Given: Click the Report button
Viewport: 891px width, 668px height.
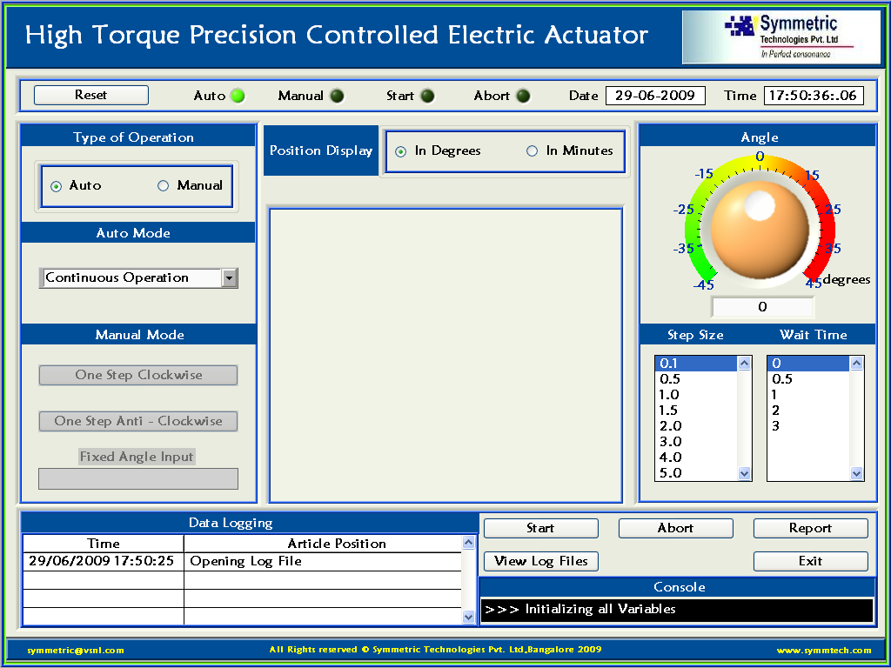Looking at the screenshot, I should point(810,528).
